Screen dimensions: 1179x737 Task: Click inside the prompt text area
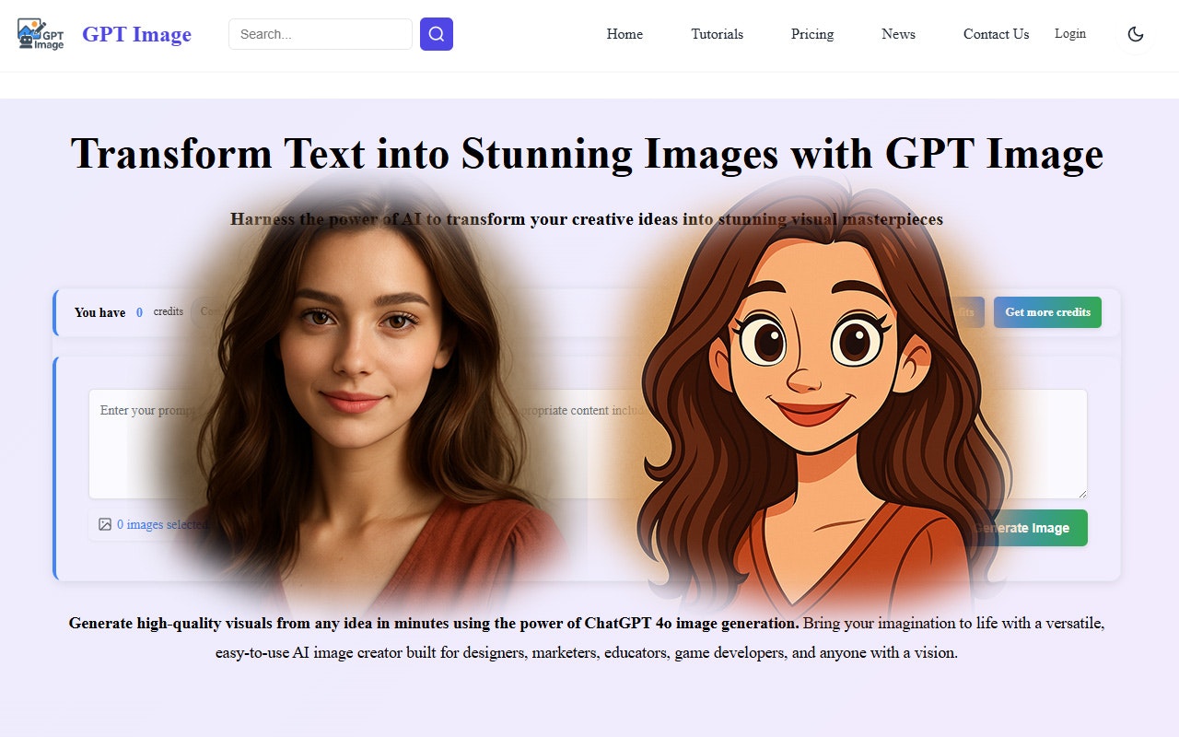[x=588, y=444]
